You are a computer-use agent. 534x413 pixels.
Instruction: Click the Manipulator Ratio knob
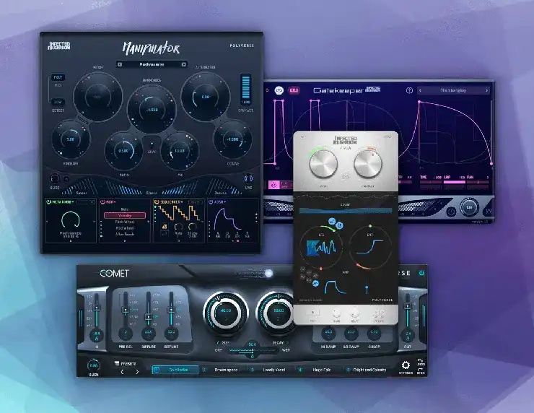coord(123,151)
